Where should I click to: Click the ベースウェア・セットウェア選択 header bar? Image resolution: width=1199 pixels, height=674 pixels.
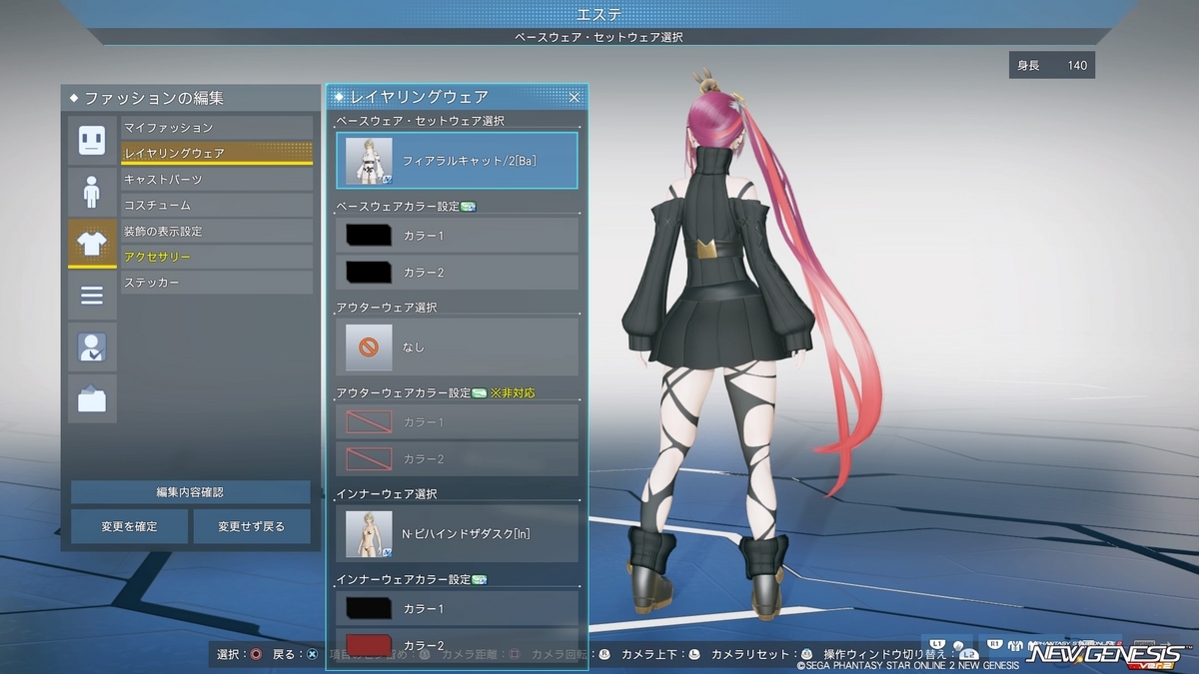599,37
